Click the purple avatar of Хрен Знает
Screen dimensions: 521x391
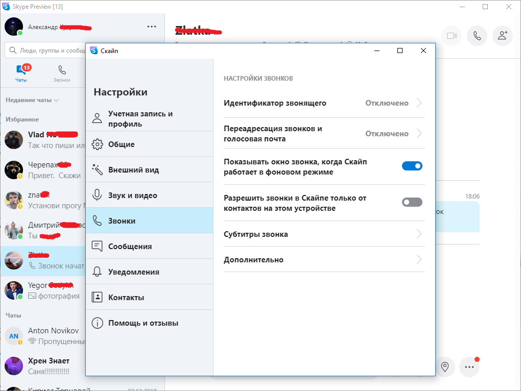pos(14,366)
